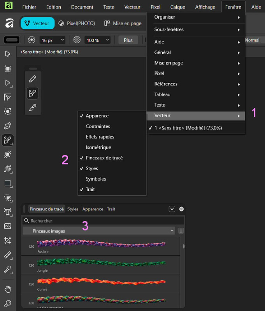Select the Rectangle shape tool
Image resolution: width=265 pixels, height=311 pixels.
pyautogui.click(x=7, y=183)
